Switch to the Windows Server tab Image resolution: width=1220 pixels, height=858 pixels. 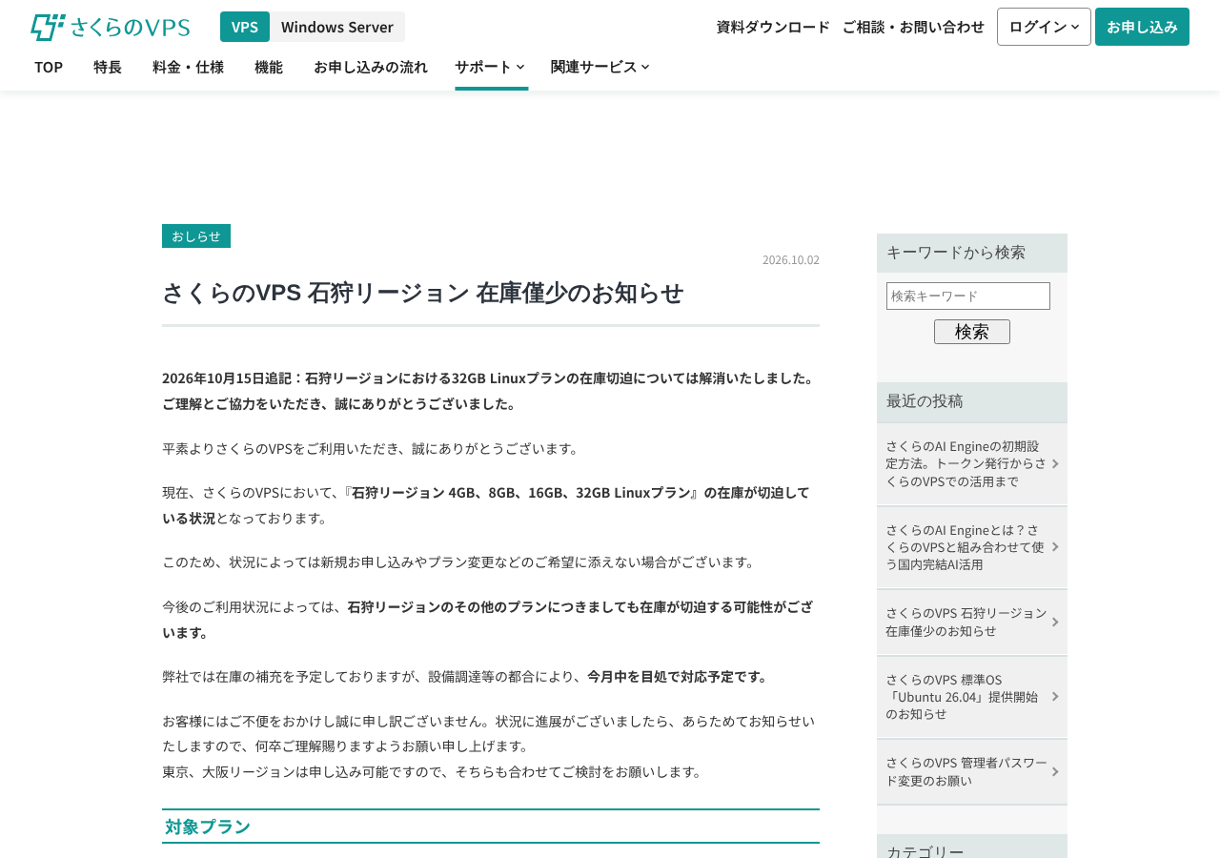point(337,27)
